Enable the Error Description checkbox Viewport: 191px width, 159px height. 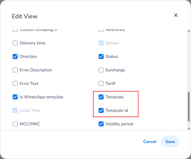coord(15,70)
